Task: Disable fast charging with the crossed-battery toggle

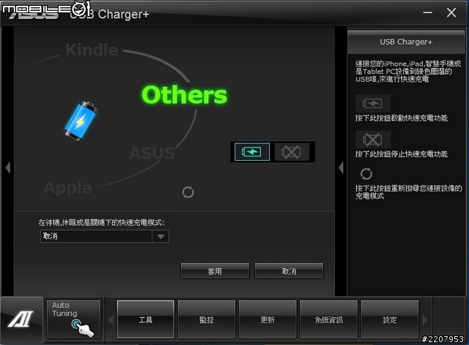Action: 292,152
